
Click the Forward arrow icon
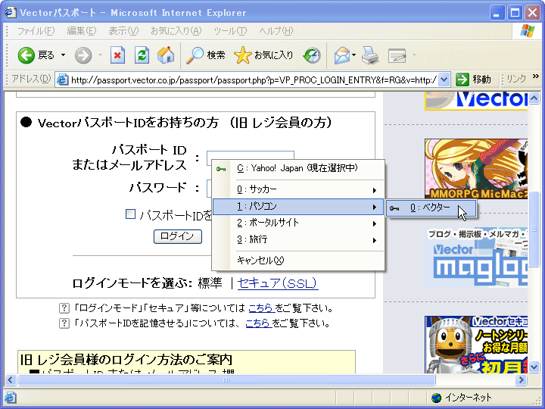(83, 55)
